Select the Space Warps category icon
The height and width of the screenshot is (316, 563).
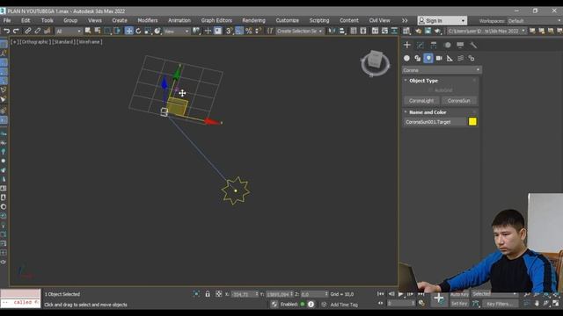click(x=460, y=58)
